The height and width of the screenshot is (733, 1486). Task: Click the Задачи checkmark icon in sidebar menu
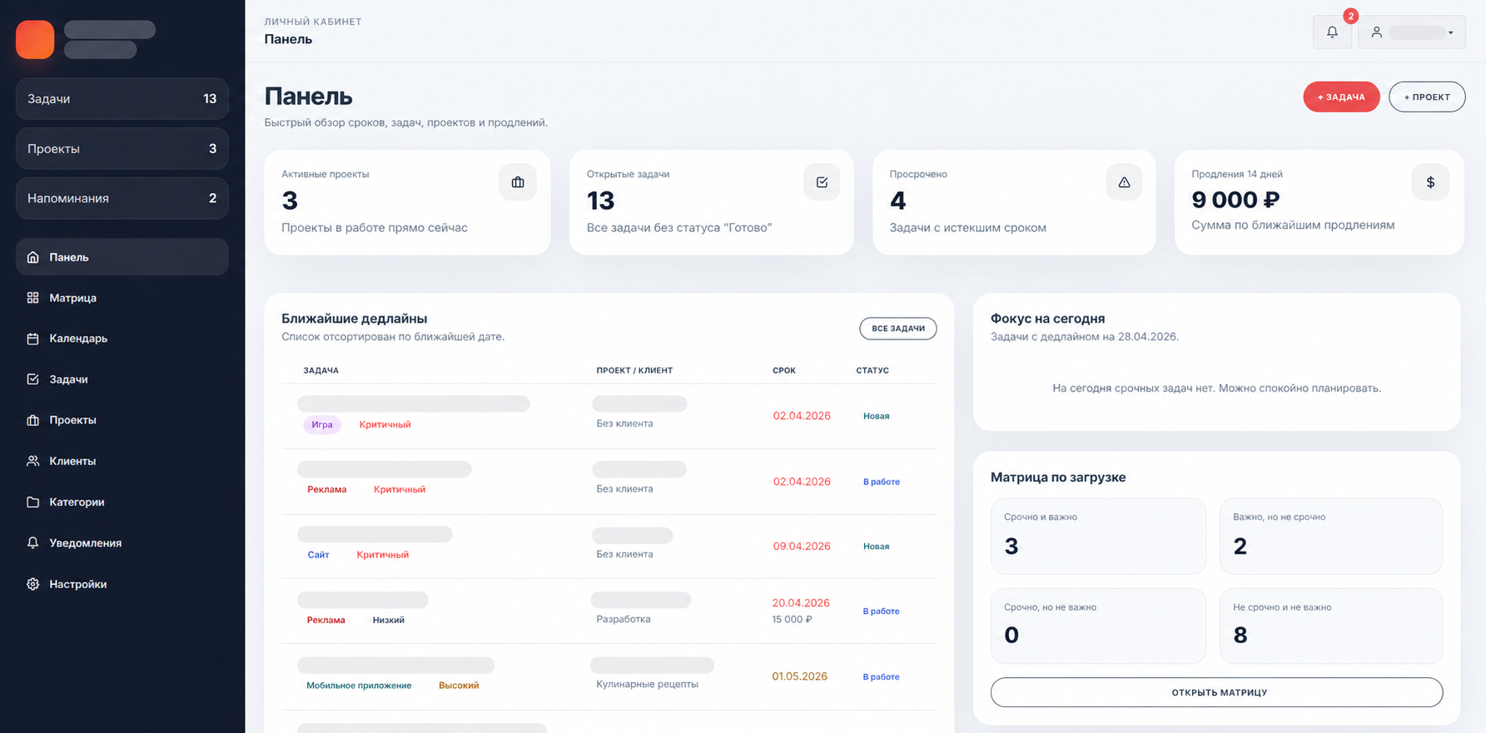pos(33,379)
